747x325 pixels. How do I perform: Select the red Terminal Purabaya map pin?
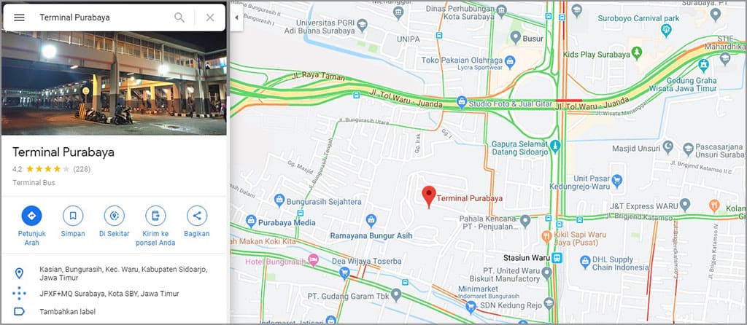pos(429,197)
